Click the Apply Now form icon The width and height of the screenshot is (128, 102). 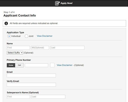coord(57,3)
